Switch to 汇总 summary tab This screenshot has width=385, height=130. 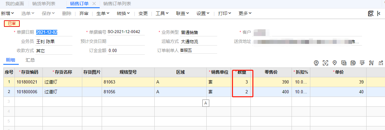[30, 60]
